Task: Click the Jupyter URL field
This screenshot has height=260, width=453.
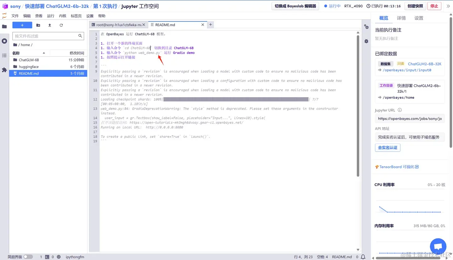Action: (x=410, y=119)
